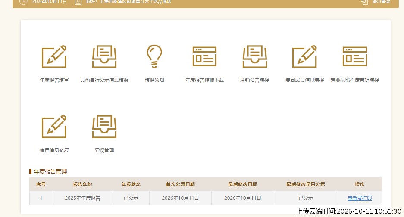This screenshot has height=217, width=404.
Task: Open the 异议管理 inbox icon
Action: point(104,127)
